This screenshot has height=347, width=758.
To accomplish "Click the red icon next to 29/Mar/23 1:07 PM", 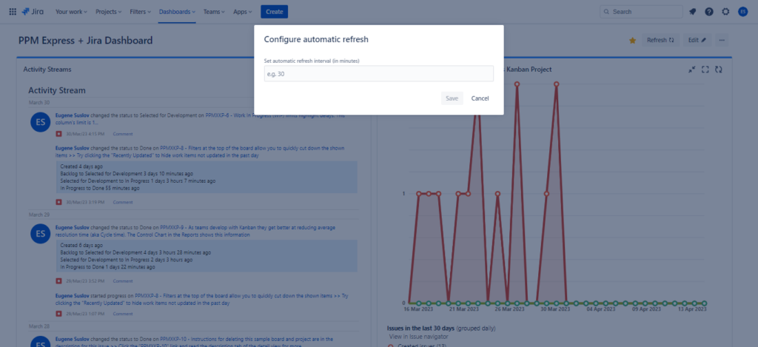I will pyautogui.click(x=58, y=314).
